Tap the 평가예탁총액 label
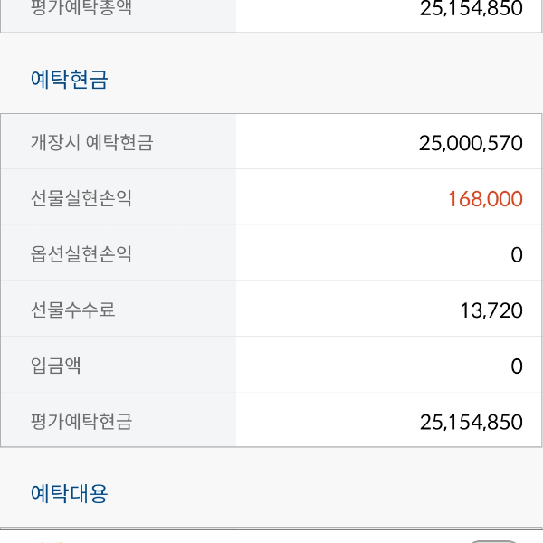Image resolution: width=543 pixels, height=543 pixels. click(81, 9)
